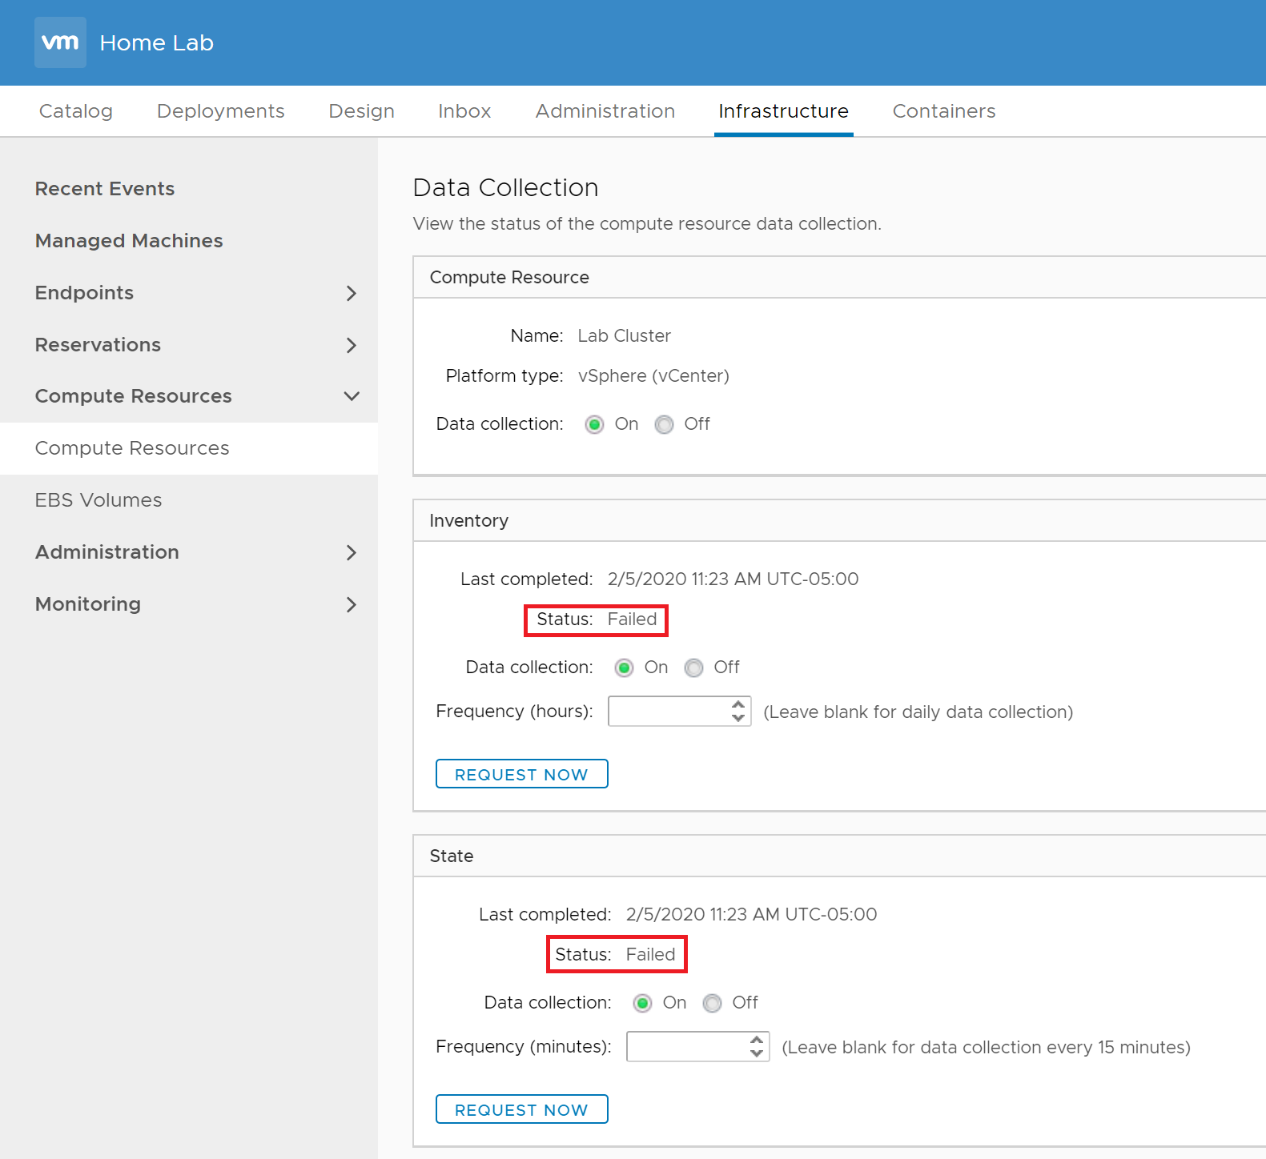
Task: Click Request Now under Inventory
Action: point(521,774)
